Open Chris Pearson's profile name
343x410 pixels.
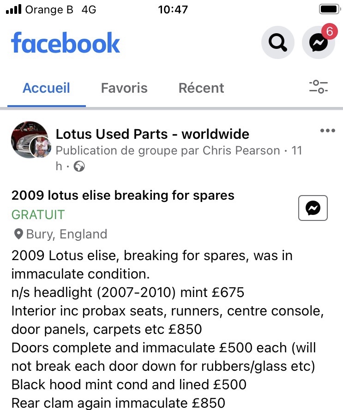coord(242,151)
